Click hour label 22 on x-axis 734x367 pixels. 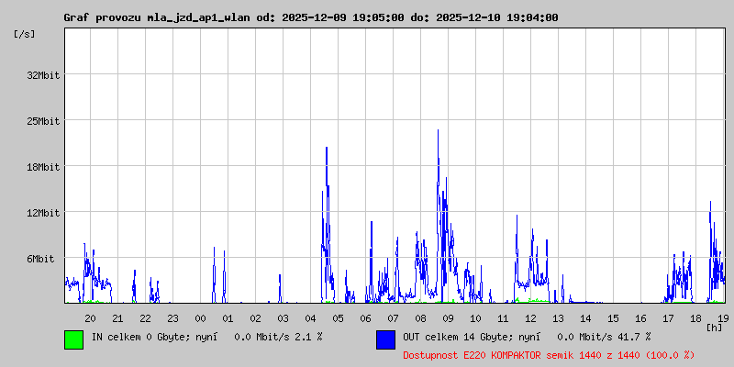[x=146, y=318]
